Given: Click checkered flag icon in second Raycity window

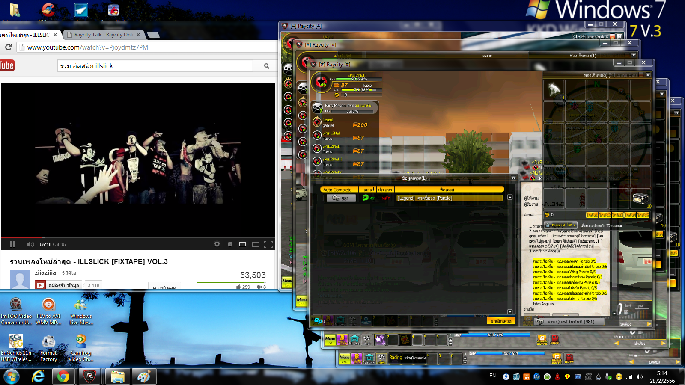Looking at the screenshot, I should click(x=367, y=340).
